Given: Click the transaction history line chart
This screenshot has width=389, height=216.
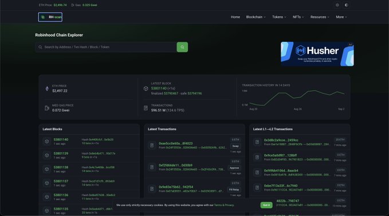Looking at the screenshot, I should point(297,98).
